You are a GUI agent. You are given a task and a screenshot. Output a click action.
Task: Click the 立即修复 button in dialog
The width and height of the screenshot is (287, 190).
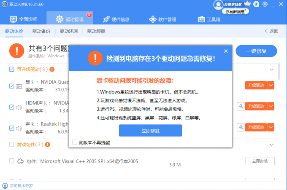coord(150,131)
